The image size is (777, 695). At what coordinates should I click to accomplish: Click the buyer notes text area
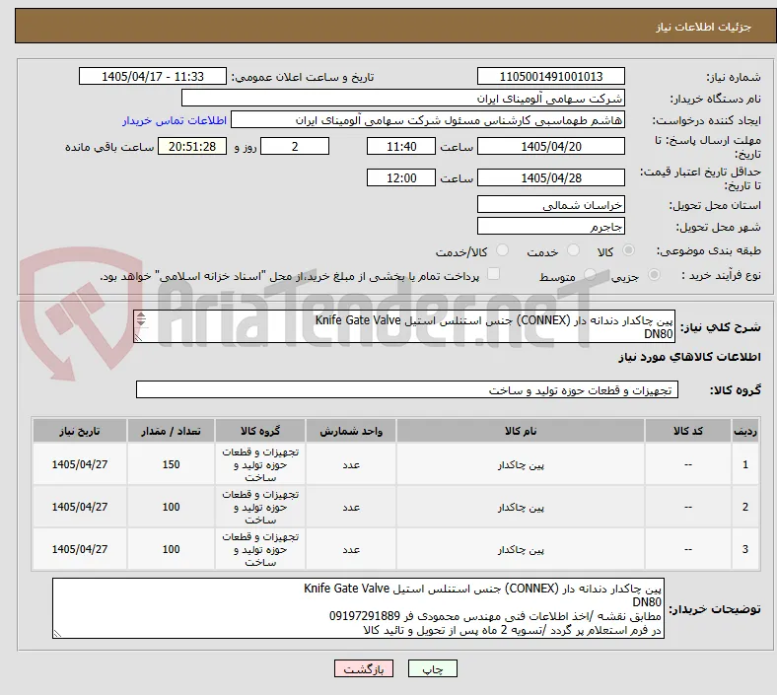358,608
